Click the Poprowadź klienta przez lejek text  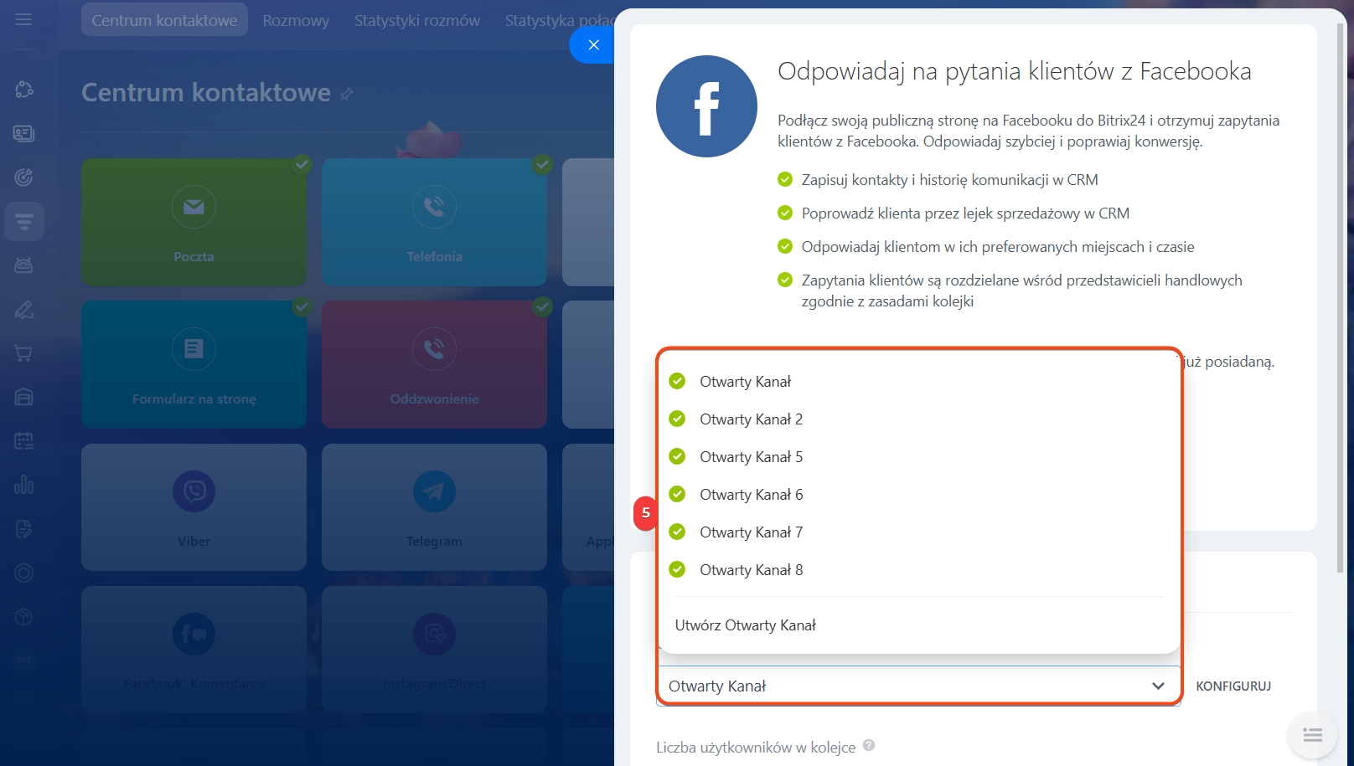click(x=965, y=213)
